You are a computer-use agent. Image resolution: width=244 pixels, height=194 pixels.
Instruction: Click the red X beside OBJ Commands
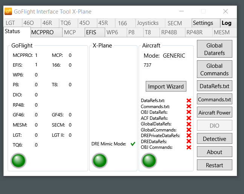click(189, 147)
